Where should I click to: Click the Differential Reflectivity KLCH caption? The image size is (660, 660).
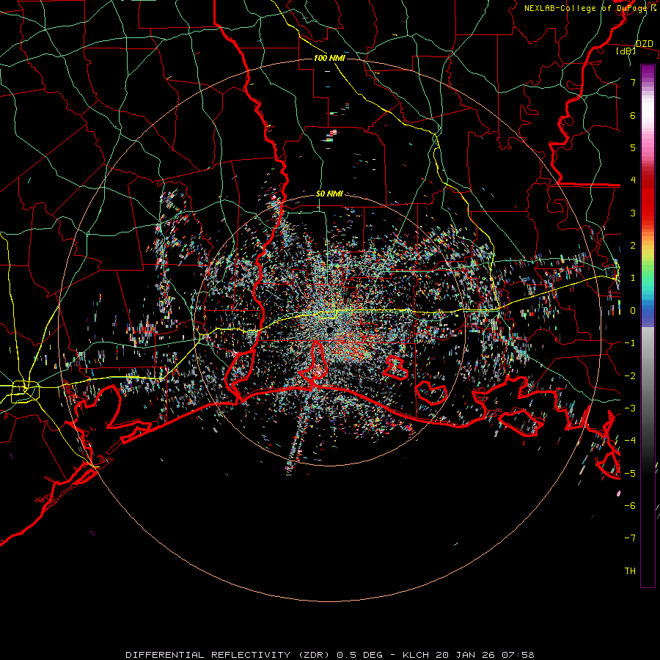(330, 655)
